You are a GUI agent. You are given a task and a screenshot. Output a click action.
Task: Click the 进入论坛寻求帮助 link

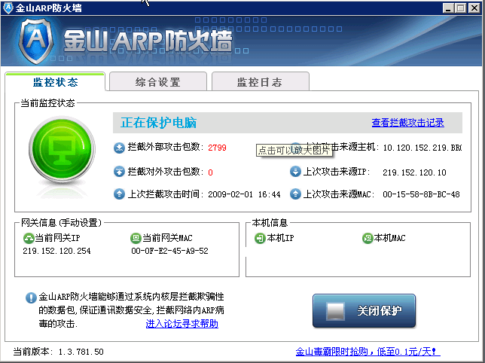click(182, 324)
